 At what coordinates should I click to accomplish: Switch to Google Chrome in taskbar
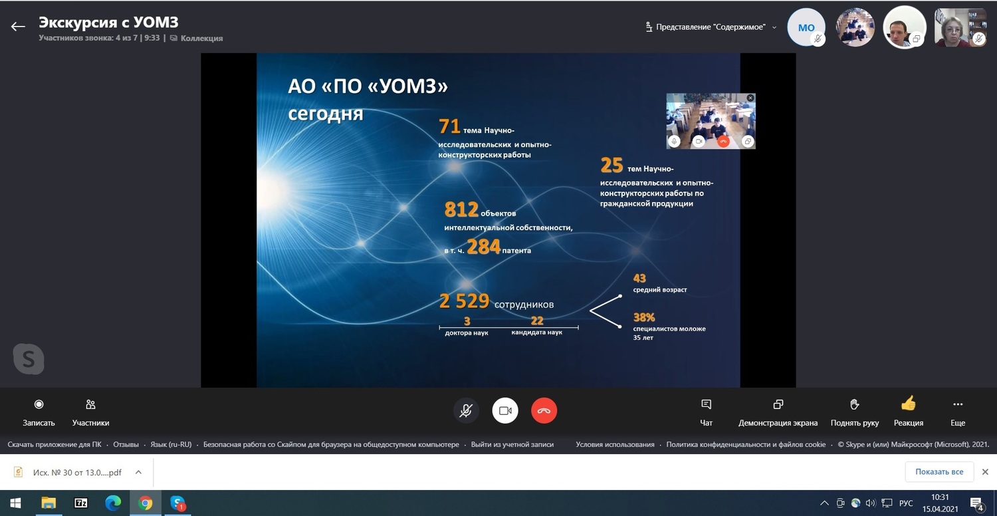(145, 503)
